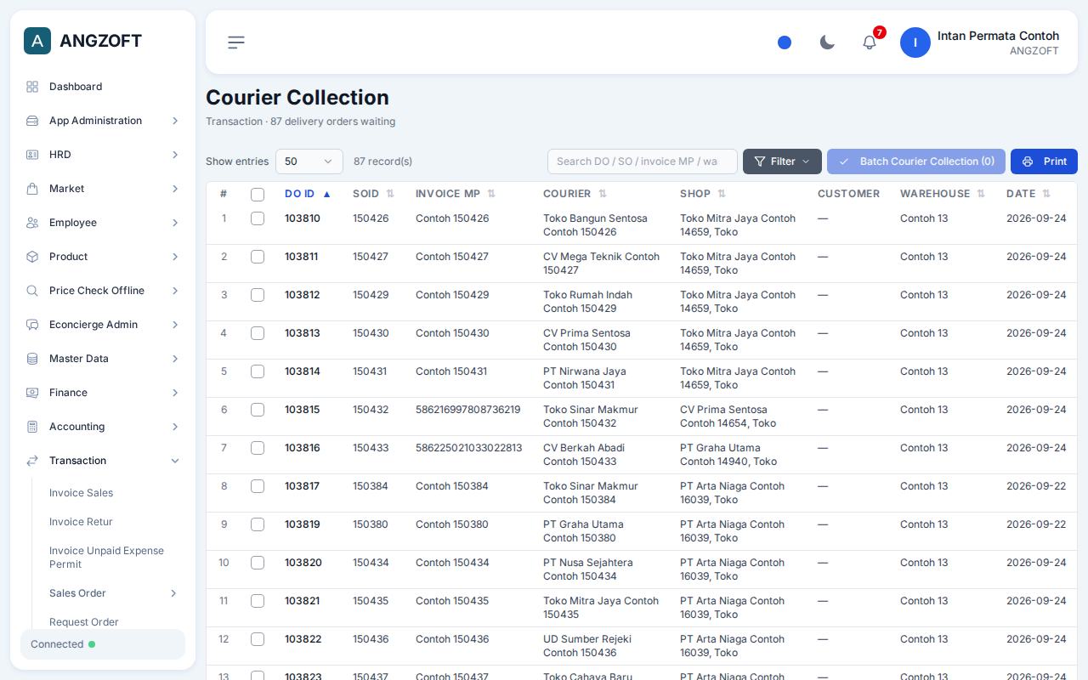This screenshot has height=680, width=1088.
Task: Go to Dashboard menu item
Action: pyautogui.click(x=76, y=87)
